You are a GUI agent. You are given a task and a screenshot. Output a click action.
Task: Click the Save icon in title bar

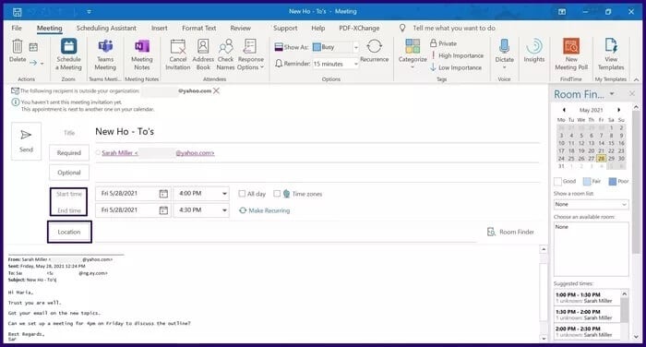coord(17,12)
